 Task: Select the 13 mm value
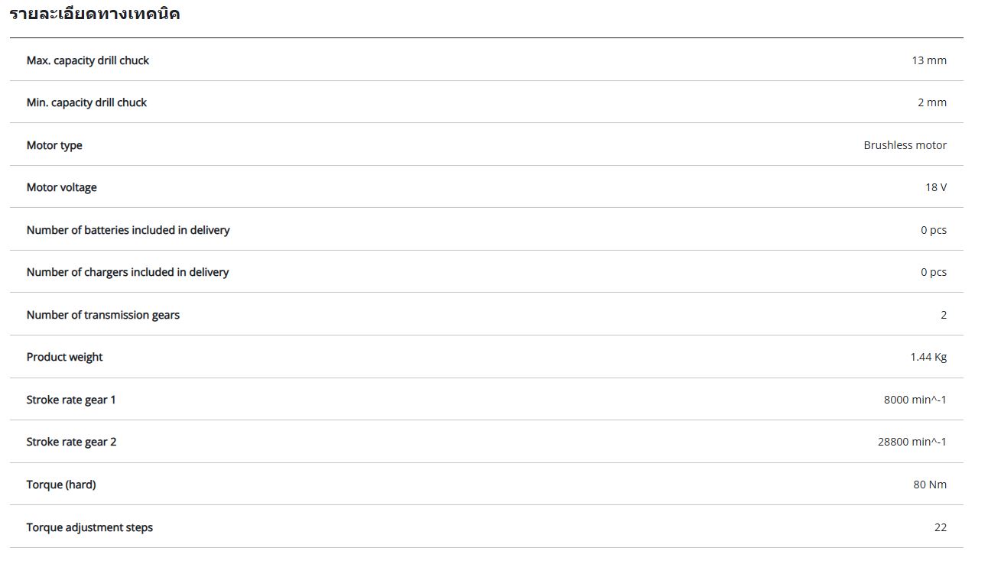click(x=928, y=60)
